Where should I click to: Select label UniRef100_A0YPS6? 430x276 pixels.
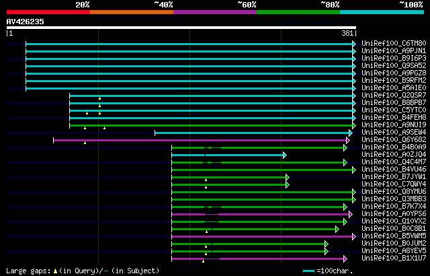[x=394, y=213]
